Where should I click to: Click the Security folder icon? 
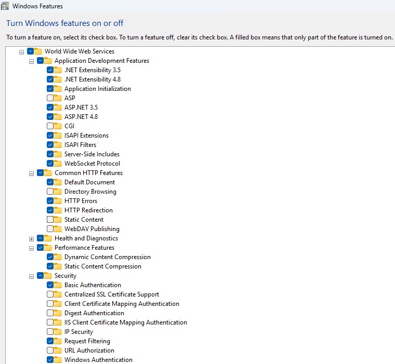tap(48, 275)
